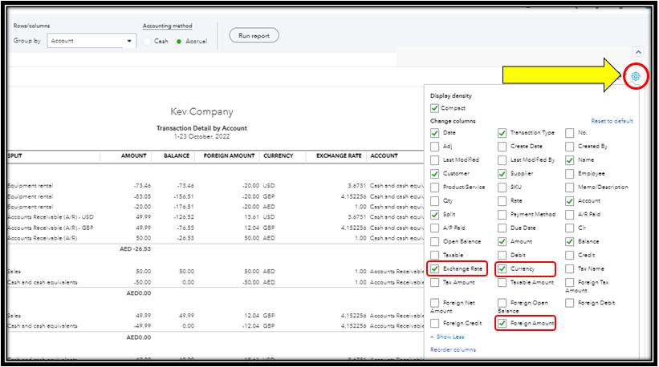Uncheck the Transaction Type column checkbox

click(x=502, y=133)
